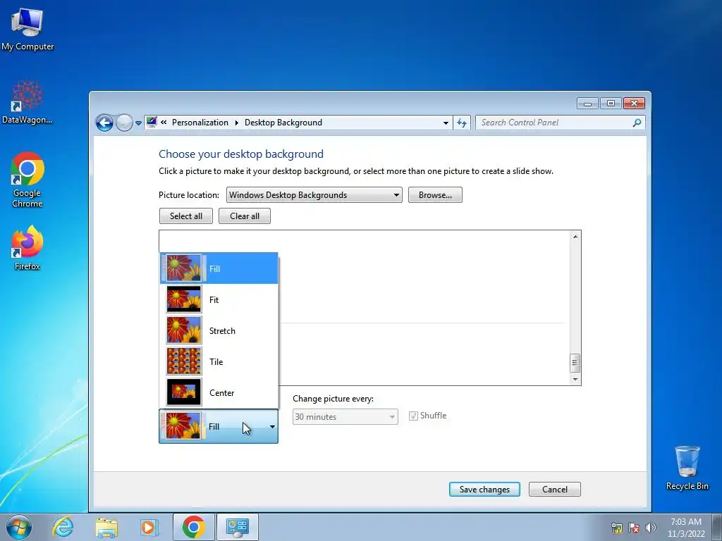The width and height of the screenshot is (722, 541).
Task: Click the Desktop Background breadcrumb
Action: [283, 123]
